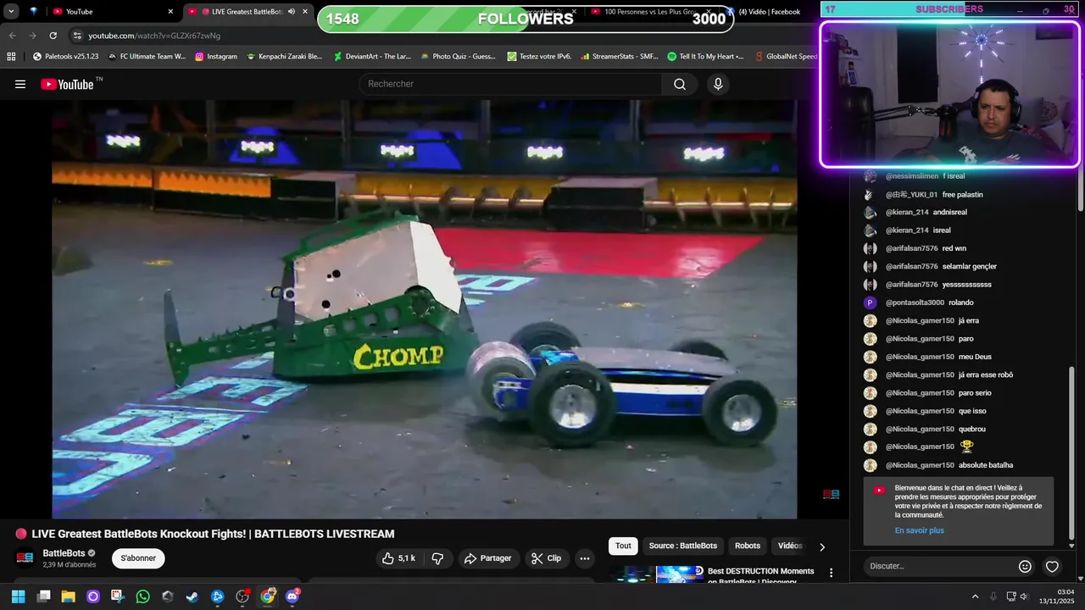The width and height of the screenshot is (1085, 610).
Task: View site information icon in address bar
Action: pos(77,36)
